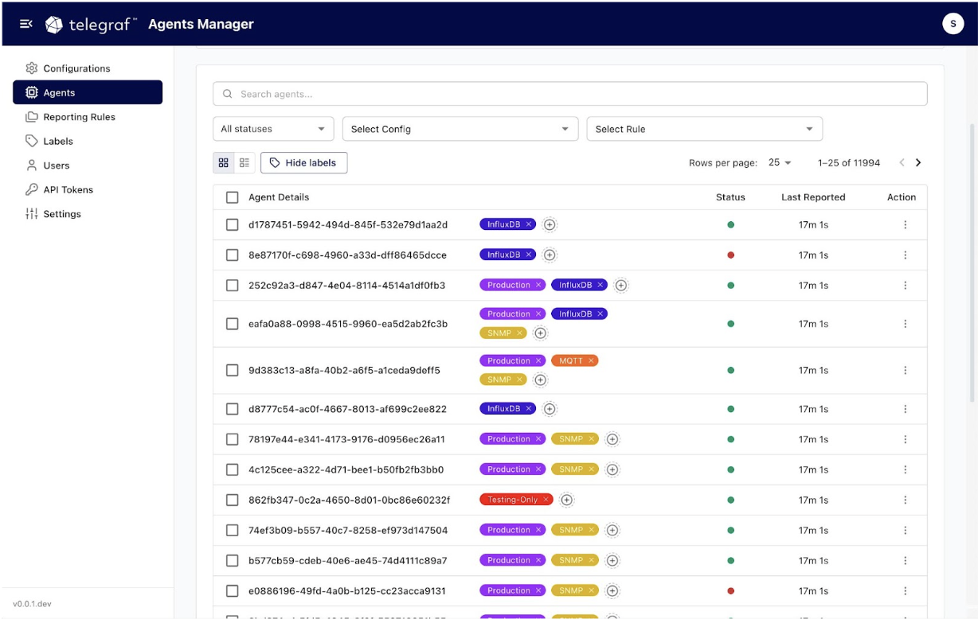This screenshot has width=978, height=619.
Task: Click the red status dot of agent 8e87170f-c698-4960
Action: click(730, 255)
